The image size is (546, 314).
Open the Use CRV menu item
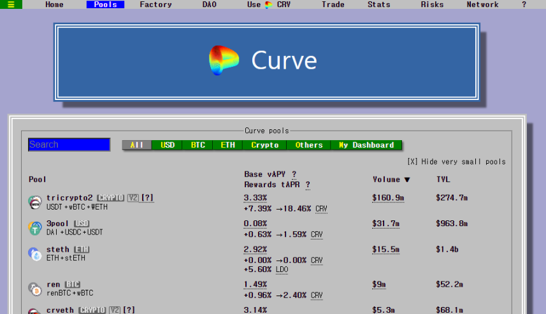[268, 4]
